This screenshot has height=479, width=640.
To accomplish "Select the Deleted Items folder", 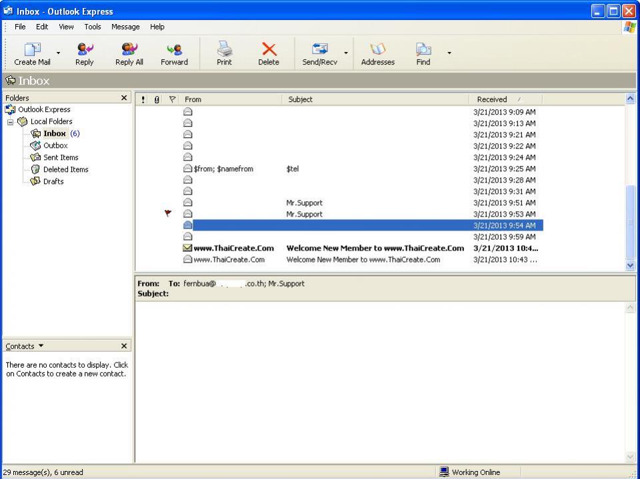I will click(x=65, y=169).
